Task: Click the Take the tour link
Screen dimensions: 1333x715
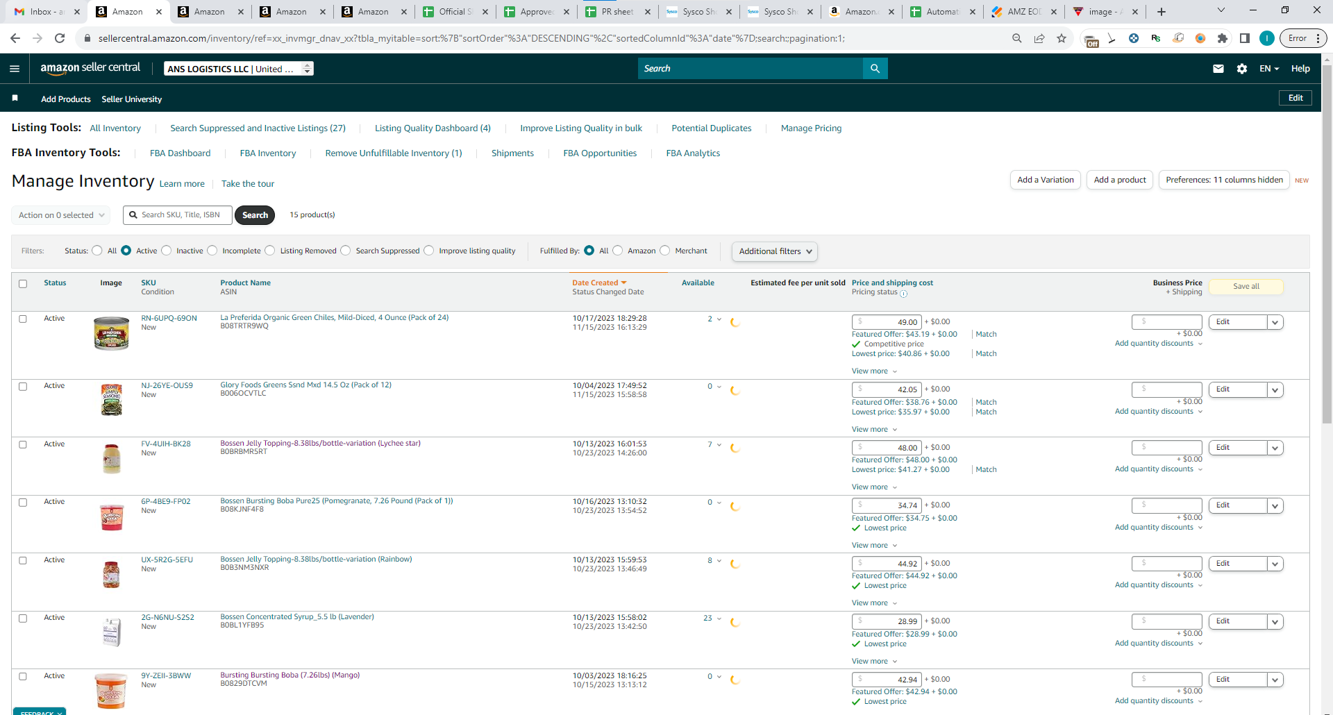Action: coord(248,184)
